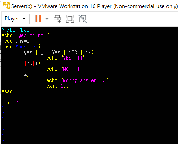Screen dimensions: 178x144
Task: Expand the power options dropdown arrow
Action: [47, 19]
